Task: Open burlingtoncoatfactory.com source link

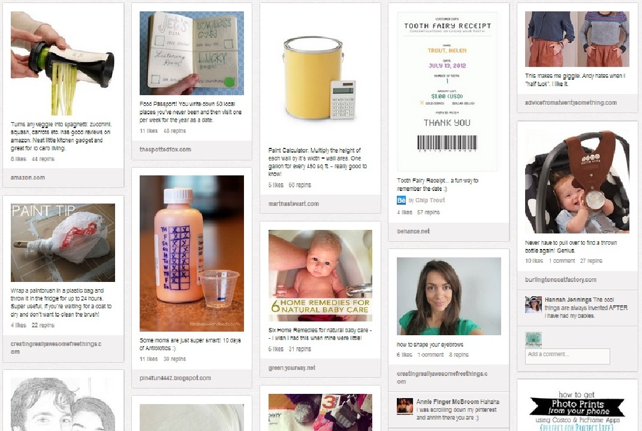Action: [x=560, y=280]
